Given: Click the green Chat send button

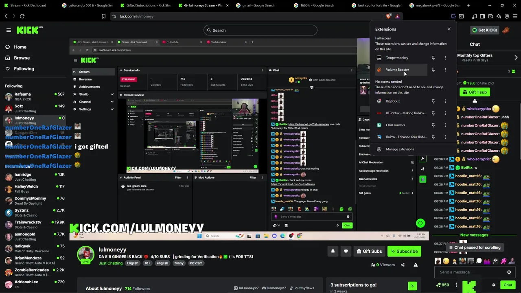Looking at the screenshot, I should click(508, 285).
